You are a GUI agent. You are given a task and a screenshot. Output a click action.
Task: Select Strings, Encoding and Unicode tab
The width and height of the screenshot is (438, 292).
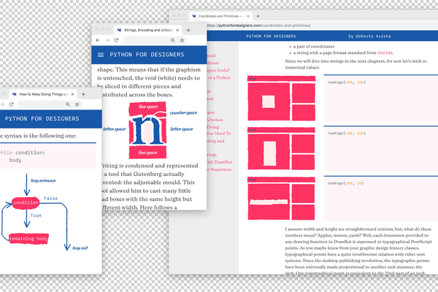148,30
